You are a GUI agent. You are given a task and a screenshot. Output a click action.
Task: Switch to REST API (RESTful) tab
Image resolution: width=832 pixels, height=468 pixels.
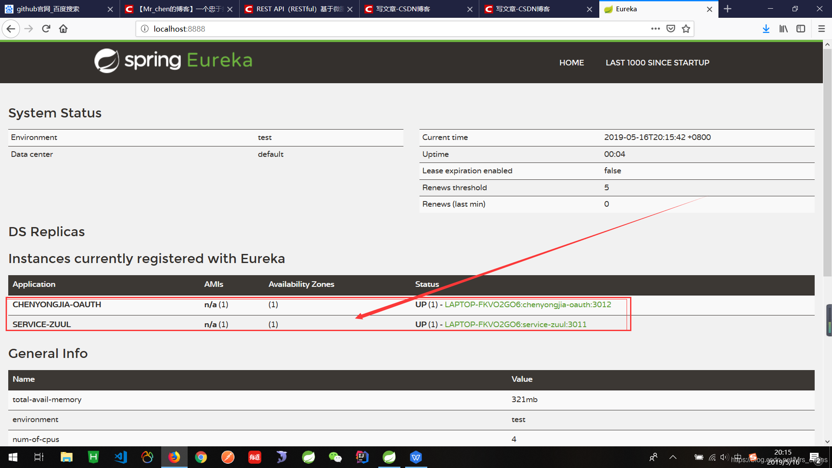295,9
